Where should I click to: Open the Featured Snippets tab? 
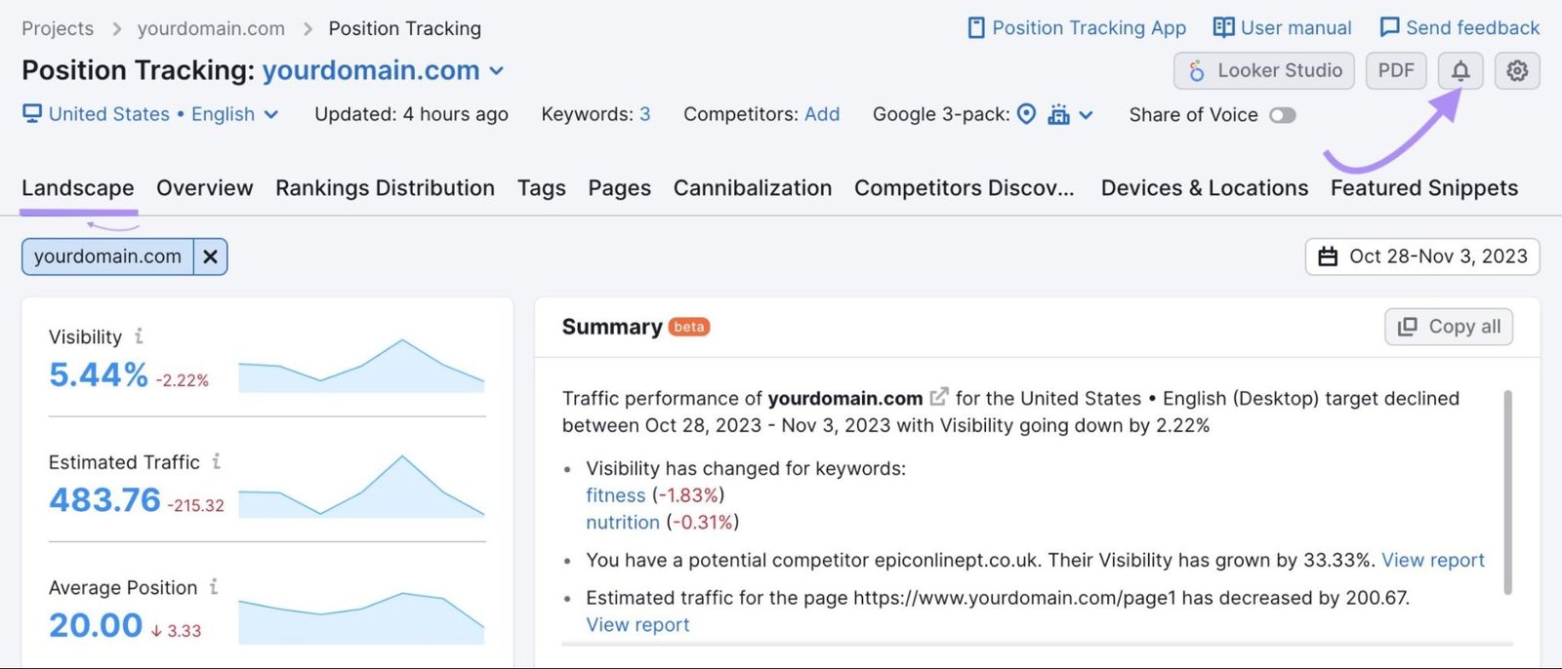pos(1423,187)
